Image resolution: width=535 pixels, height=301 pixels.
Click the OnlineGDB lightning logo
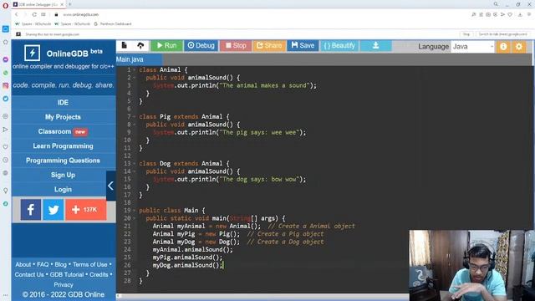32,53
